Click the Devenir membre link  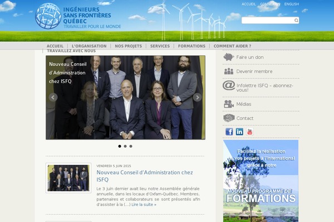pos(254,72)
